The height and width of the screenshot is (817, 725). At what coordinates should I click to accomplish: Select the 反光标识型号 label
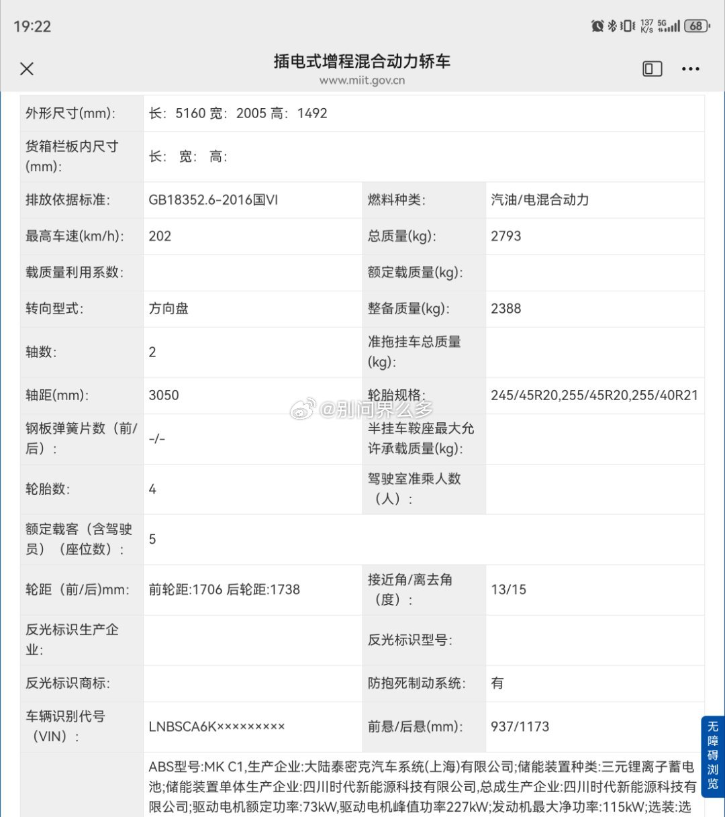[x=410, y=640]
